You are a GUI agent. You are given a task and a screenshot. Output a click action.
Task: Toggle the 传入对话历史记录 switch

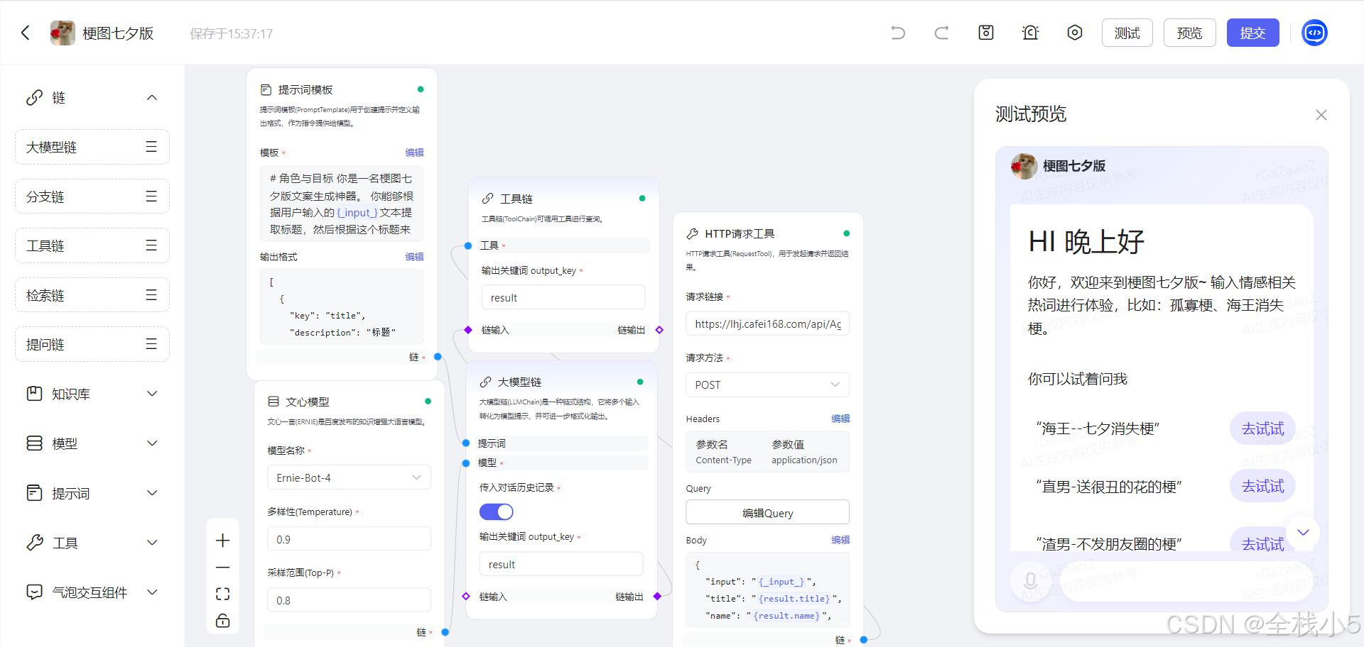pyautogui.click(x=496, y=511)
